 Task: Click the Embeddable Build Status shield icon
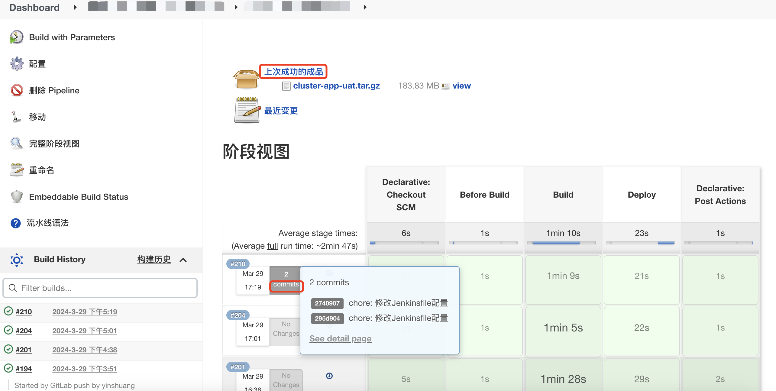pos(17,197)
